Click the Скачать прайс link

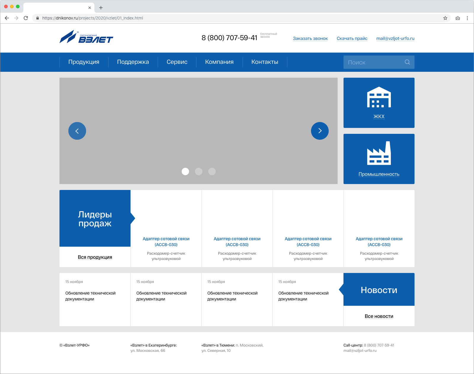coord(352,38)
